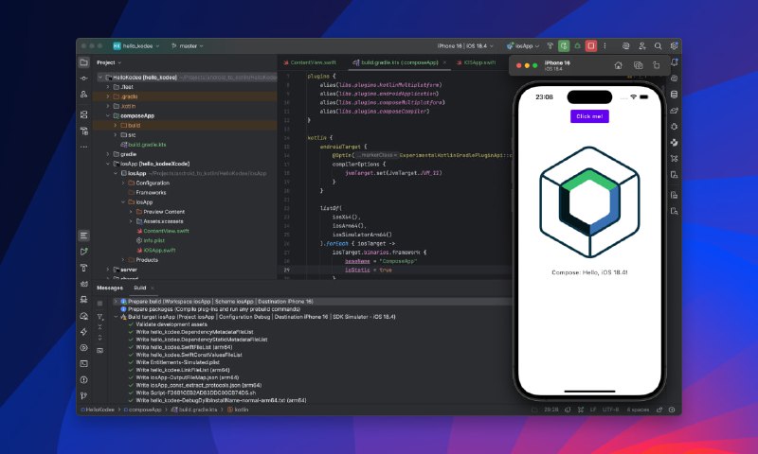
Task: Collapse the composeApp module node
Action: 108,115
